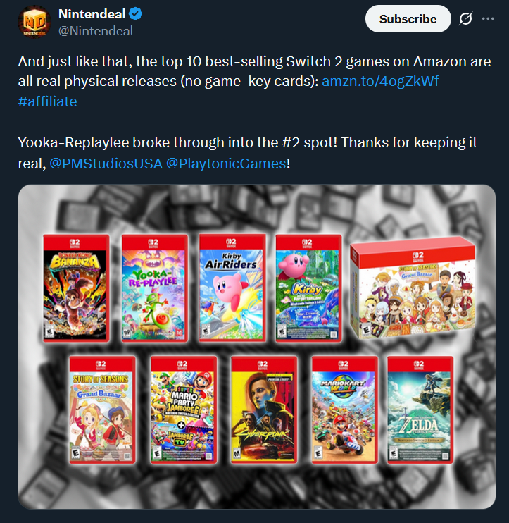Click the Yooka-Replaylee game cover
Image resolution: width=509 pixels, height=523 pixels.
[x=155, y=288]
